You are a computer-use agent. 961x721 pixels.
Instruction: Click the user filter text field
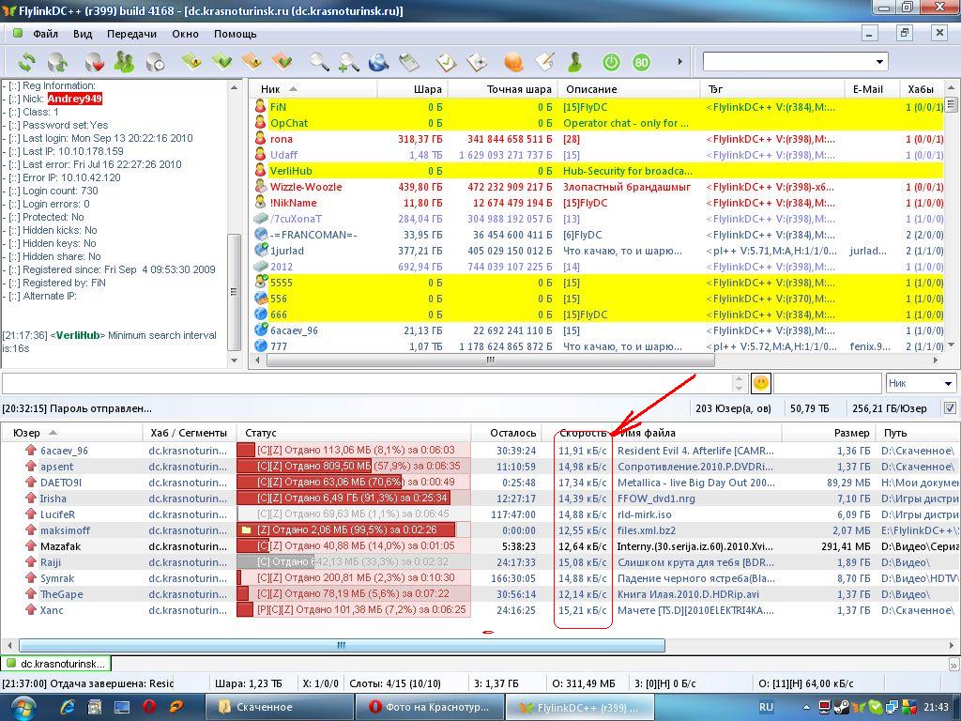click(x=828, y=383)
